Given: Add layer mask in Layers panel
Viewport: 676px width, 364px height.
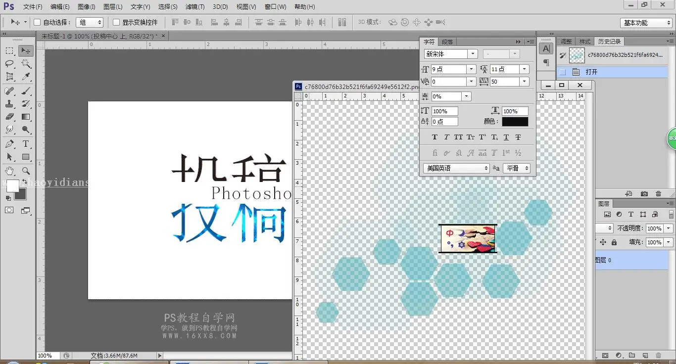Looking at the screenshot, I should tap(605, 355).
